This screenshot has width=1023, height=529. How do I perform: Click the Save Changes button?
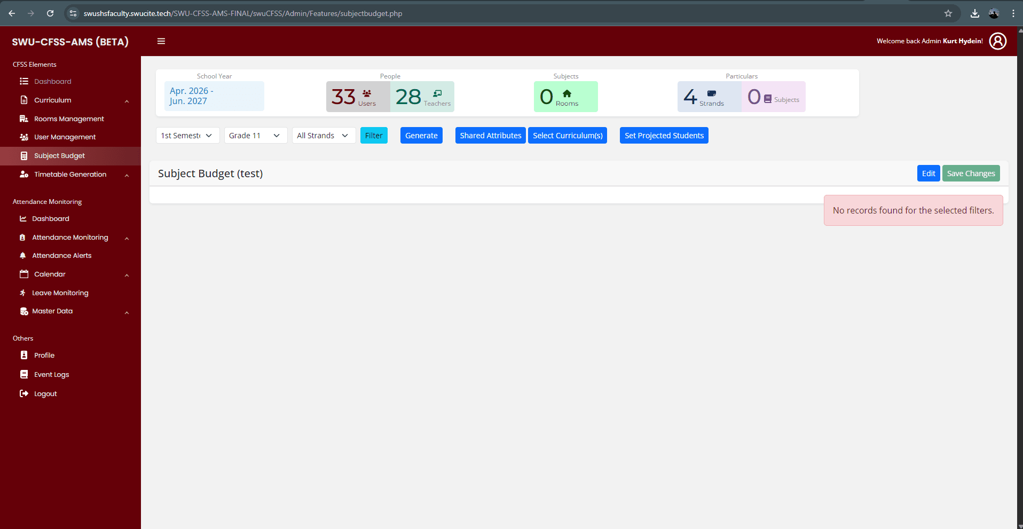970,173
